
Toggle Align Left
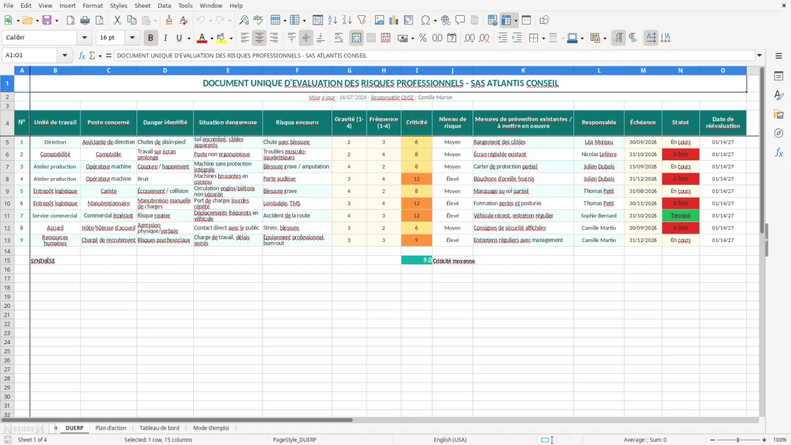(x=245, y=38)
